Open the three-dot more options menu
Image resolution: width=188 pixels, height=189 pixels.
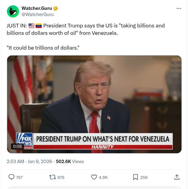pos(179,8)
